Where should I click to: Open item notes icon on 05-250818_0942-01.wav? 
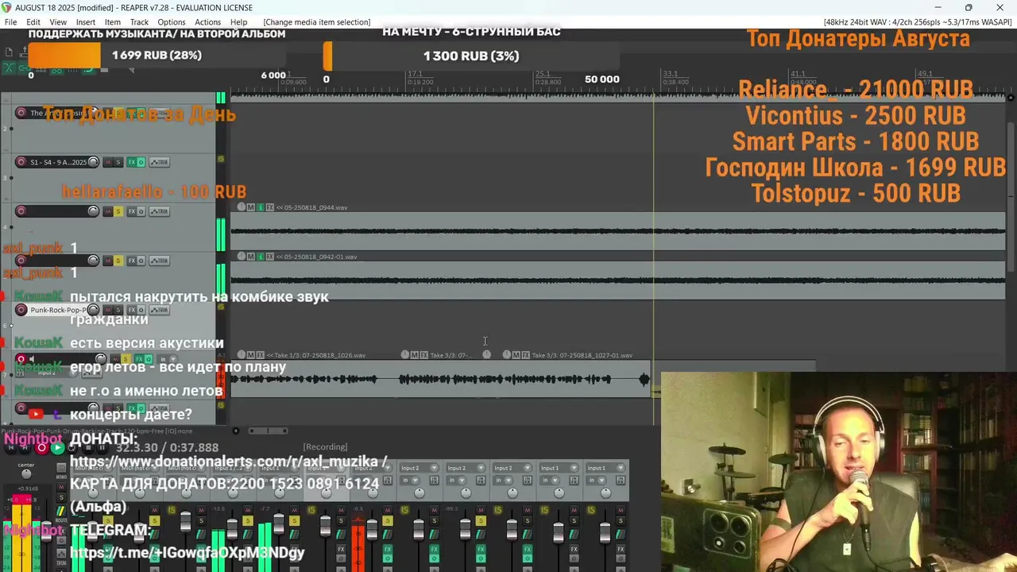[261, 257]
